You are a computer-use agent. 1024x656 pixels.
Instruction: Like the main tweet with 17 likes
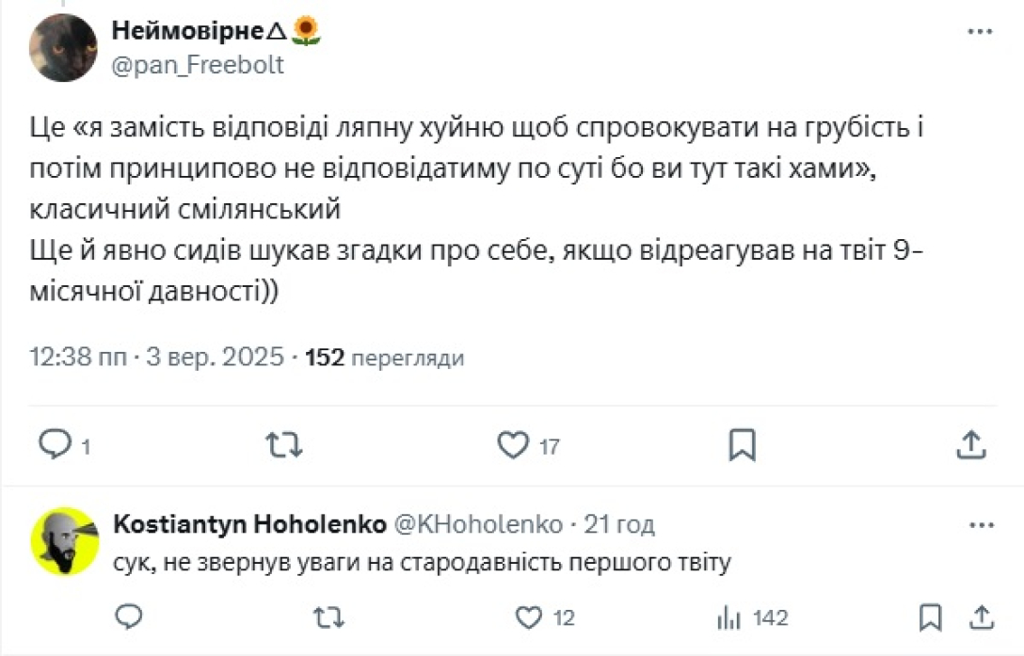point(513,444)
